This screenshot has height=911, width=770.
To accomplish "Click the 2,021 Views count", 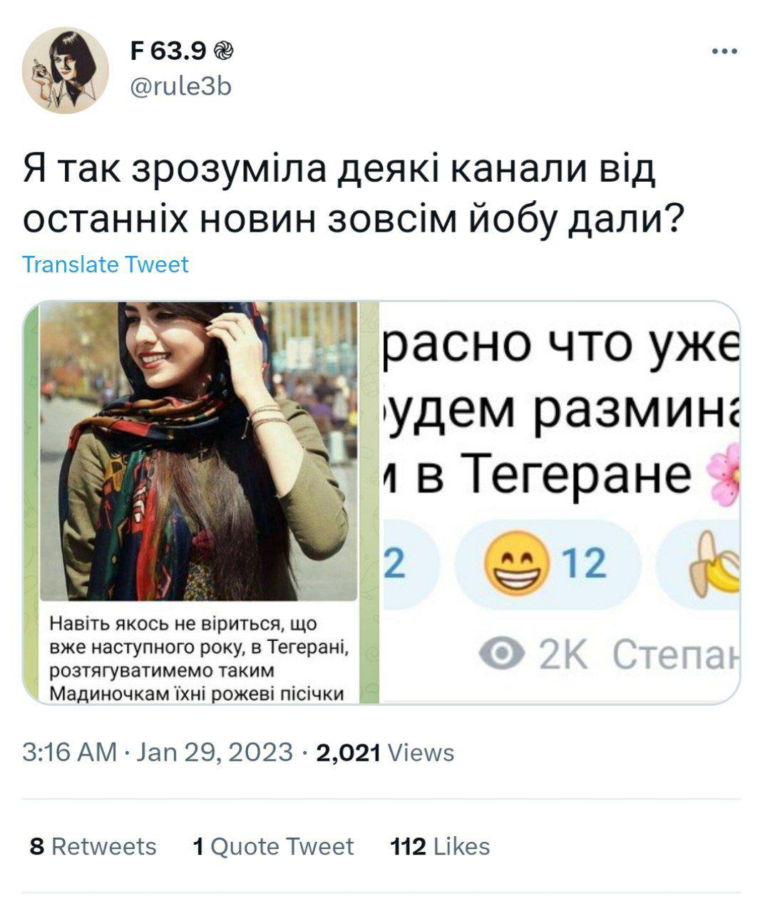I will 385,753.
